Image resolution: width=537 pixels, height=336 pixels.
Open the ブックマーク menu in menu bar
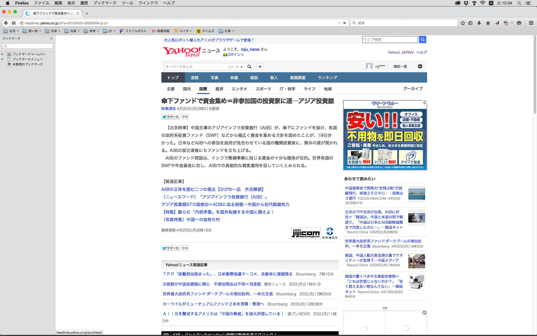105,3
